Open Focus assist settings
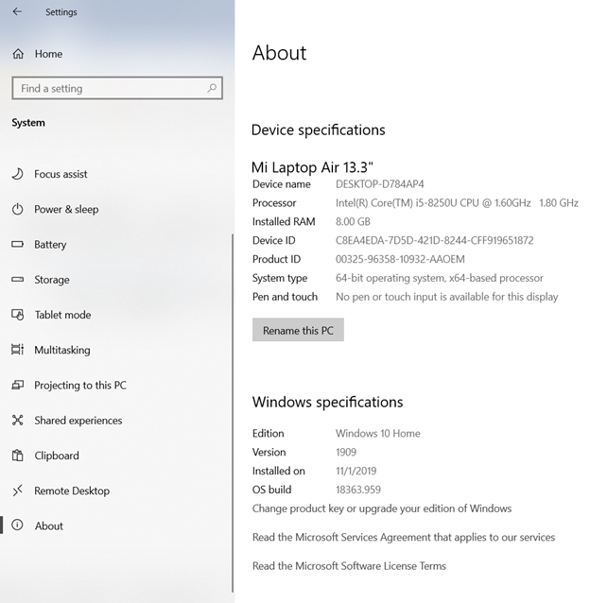The height and width of the screenshot is (603, 590). tap(61, 174)
